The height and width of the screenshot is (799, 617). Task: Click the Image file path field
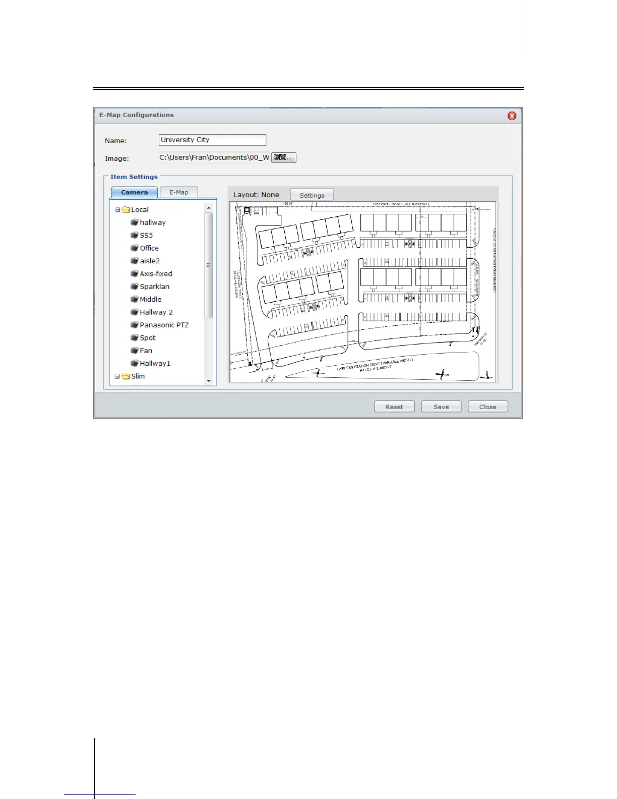click(x=215, y=157)
